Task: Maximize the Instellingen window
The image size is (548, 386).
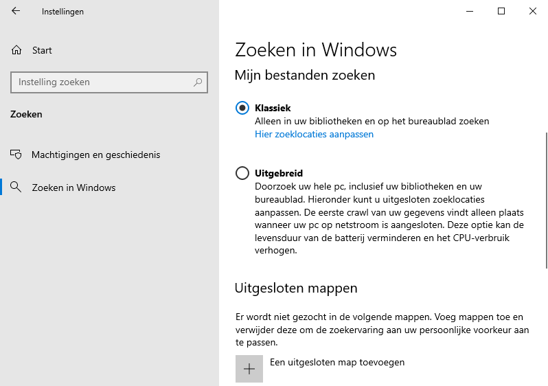Action: tap(501, 11)
